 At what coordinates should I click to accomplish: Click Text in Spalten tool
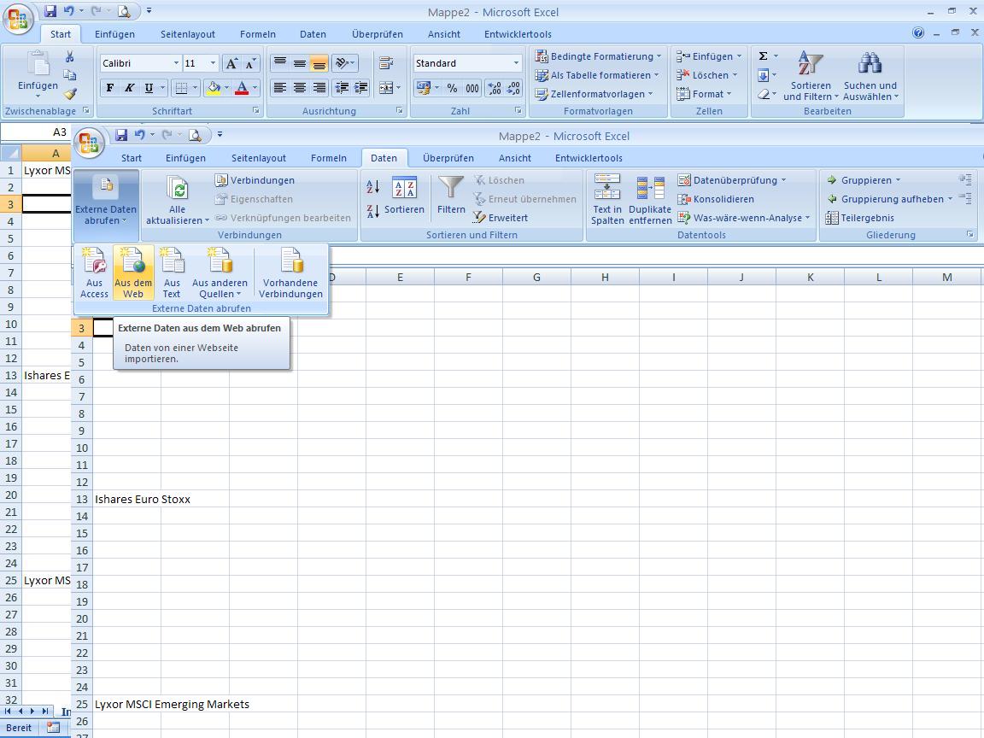[x=606, y=200]
